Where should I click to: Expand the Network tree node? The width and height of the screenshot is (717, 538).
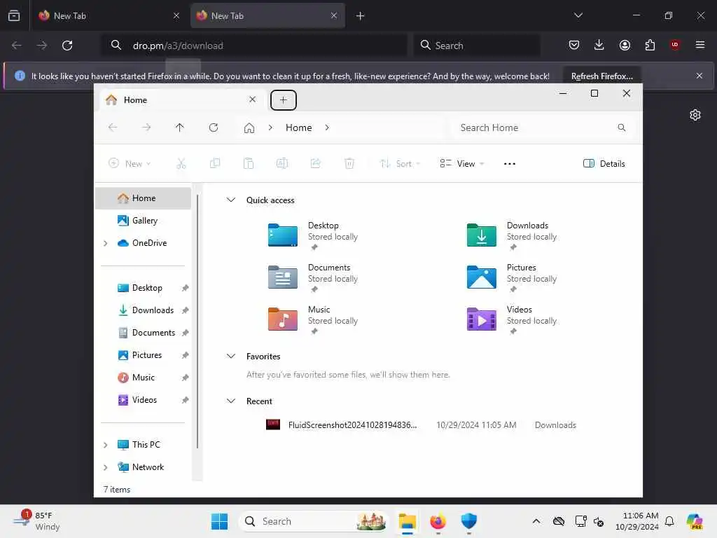[106, 467]
